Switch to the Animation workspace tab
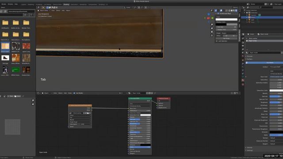The image size is (283, 159). [x=74, y=4]
